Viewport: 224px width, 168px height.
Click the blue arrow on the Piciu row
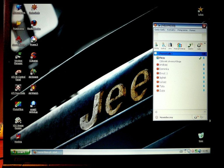point(204,58)
